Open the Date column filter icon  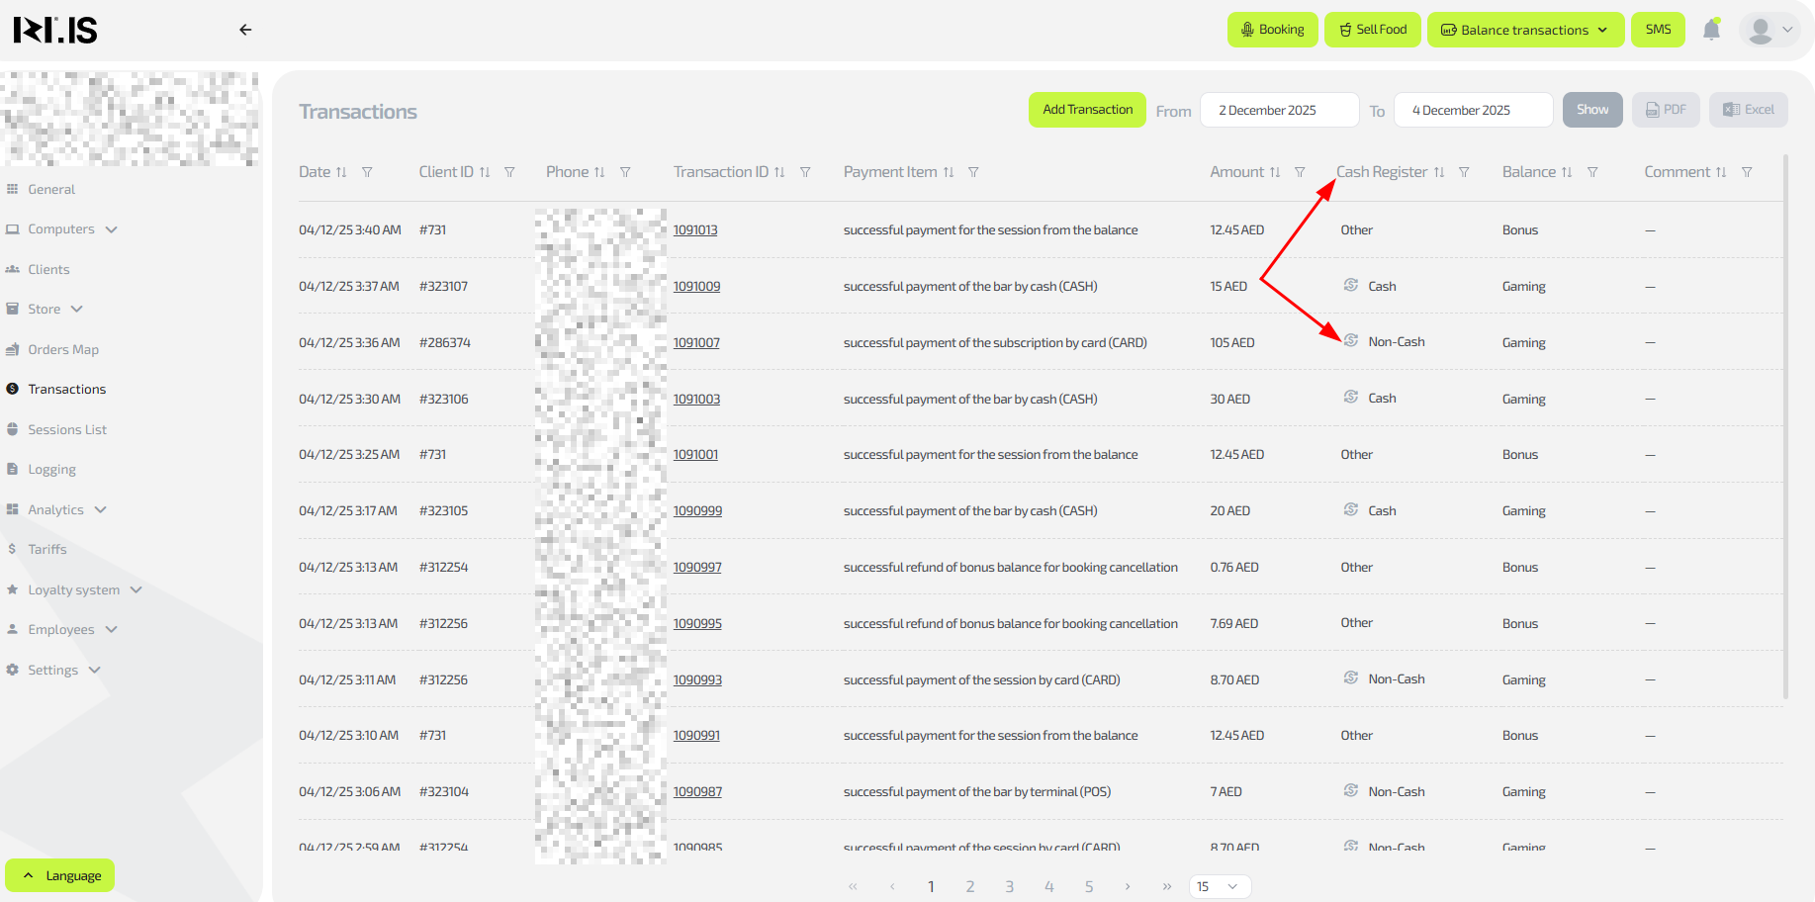click(367, 172)
